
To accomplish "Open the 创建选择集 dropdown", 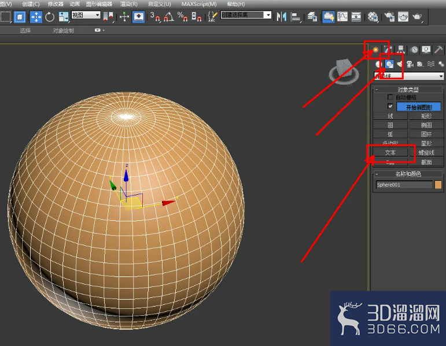I will point(246,15).
